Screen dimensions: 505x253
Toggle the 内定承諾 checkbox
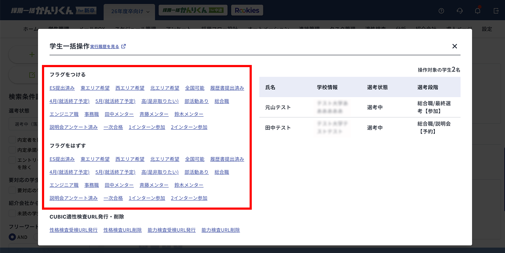(12, 150)
